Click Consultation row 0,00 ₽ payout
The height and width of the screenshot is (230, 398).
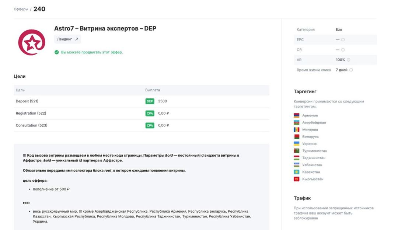(164, 125)
